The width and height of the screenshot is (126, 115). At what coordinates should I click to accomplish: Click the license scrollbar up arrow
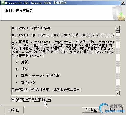[x=118, y=28]
